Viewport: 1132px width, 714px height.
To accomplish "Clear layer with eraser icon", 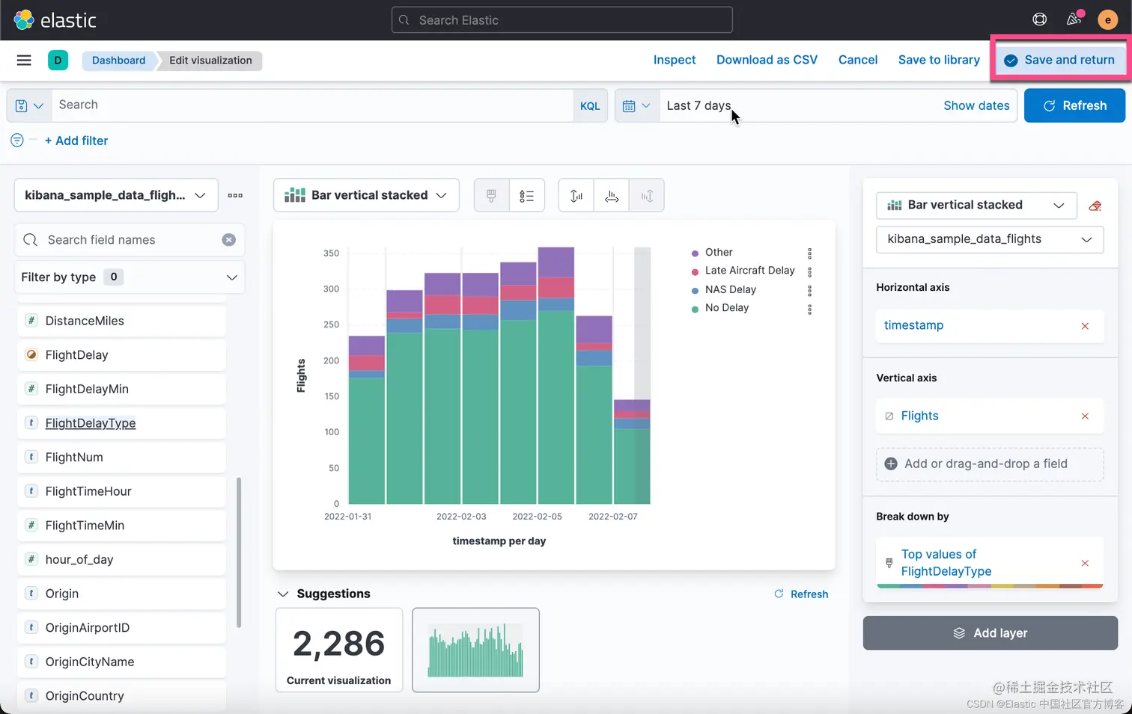I will coord(1095,206).
